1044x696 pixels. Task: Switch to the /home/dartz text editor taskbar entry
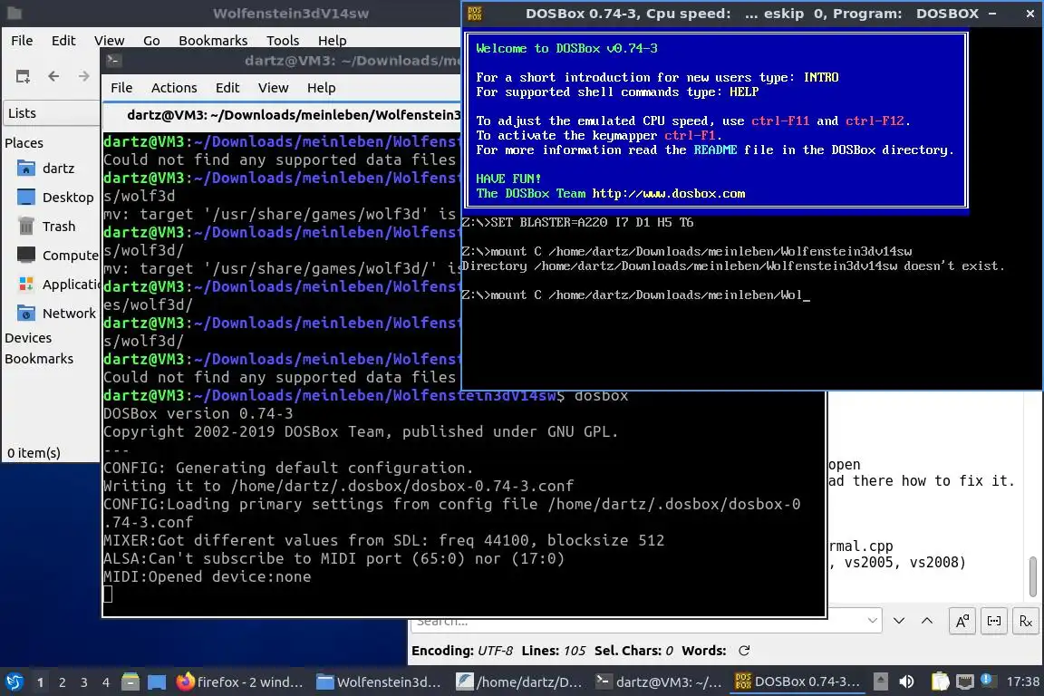coord(519,682)
